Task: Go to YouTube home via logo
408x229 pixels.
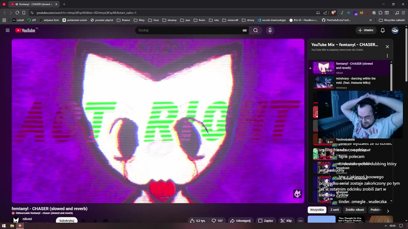Action: 25,30
